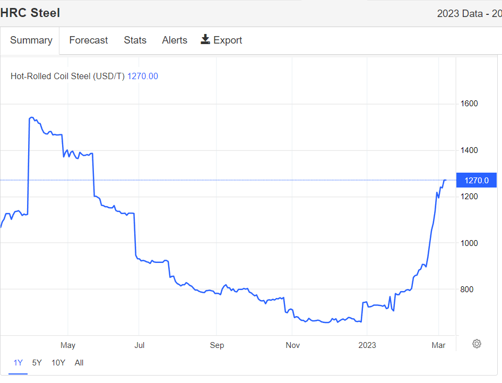
Task: Select the 1Y time range
Action: (x=18, y=363)
